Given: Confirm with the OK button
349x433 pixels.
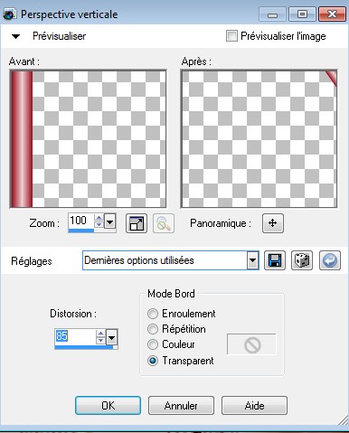Looking at the screenshot, I should [108, 406].
